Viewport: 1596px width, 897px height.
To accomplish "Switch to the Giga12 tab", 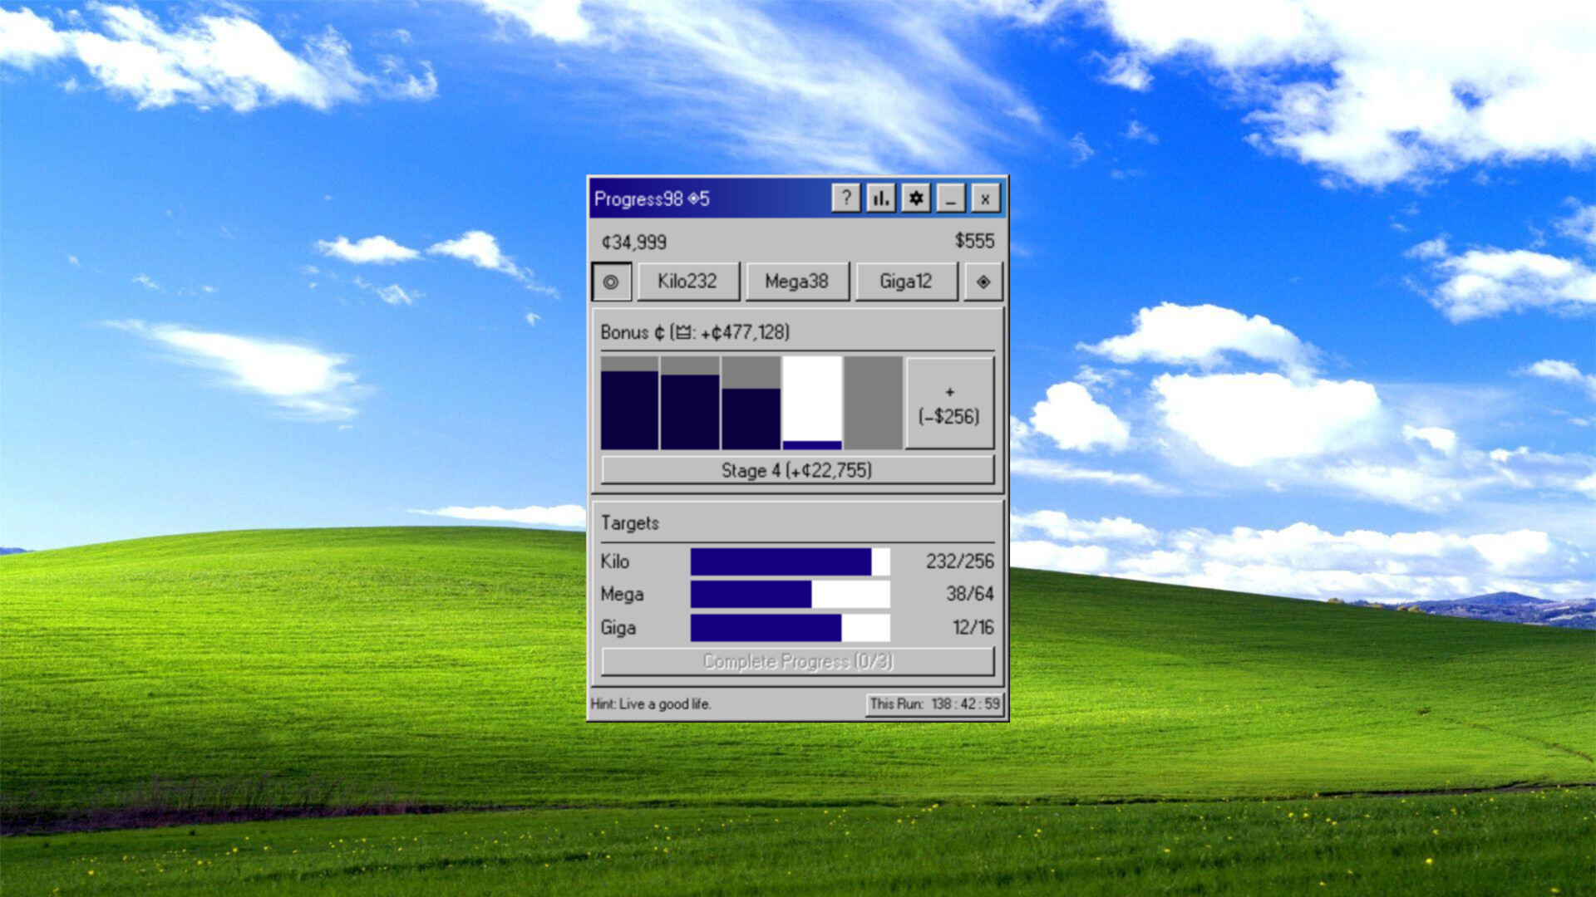I will click(x=906, y=282).
